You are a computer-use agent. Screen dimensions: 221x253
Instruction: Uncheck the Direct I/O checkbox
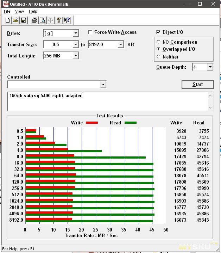(x=158, y=32)
